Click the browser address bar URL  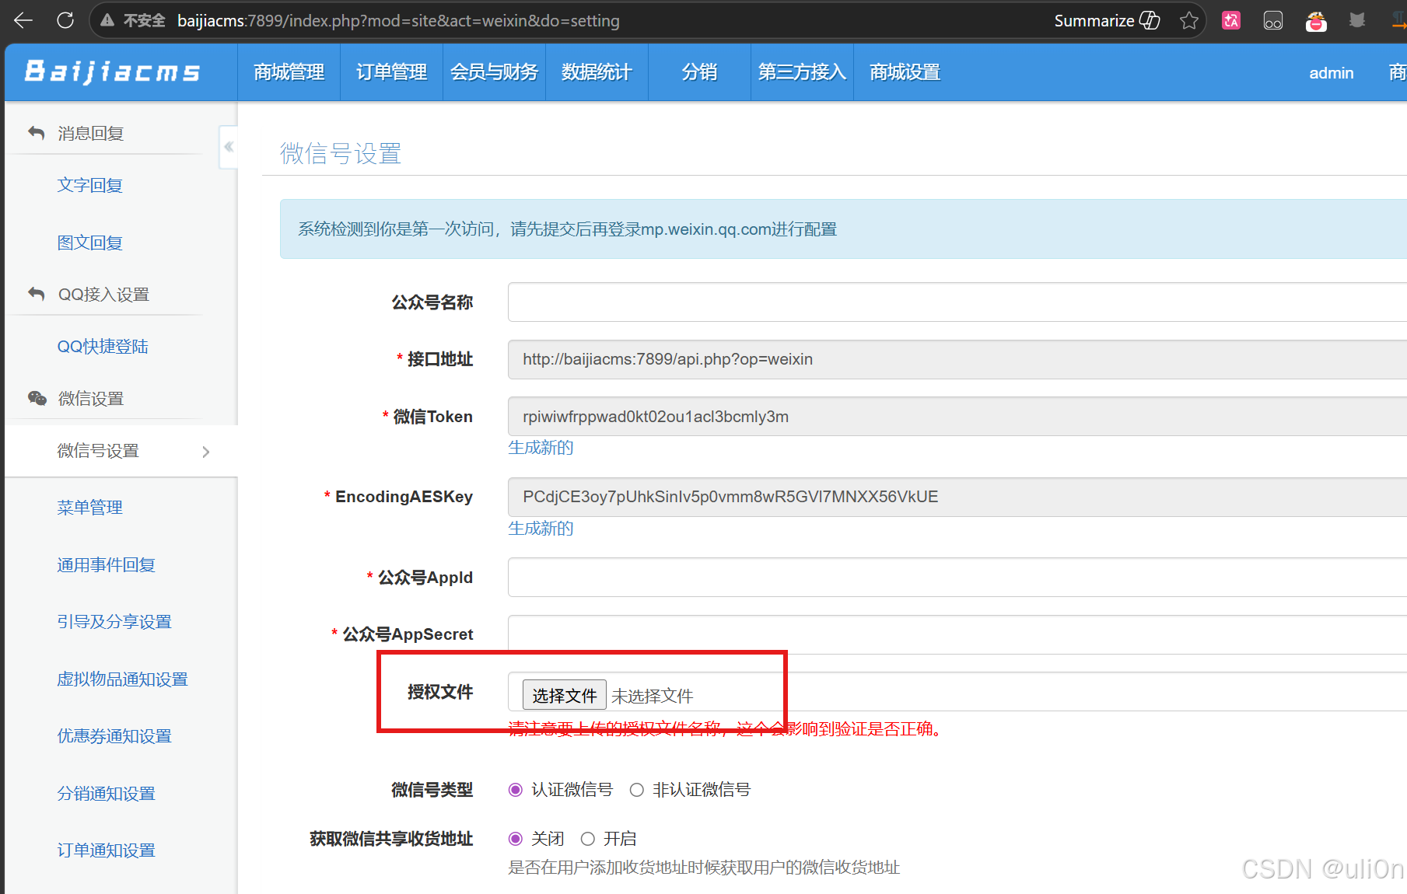pos(398,21)
